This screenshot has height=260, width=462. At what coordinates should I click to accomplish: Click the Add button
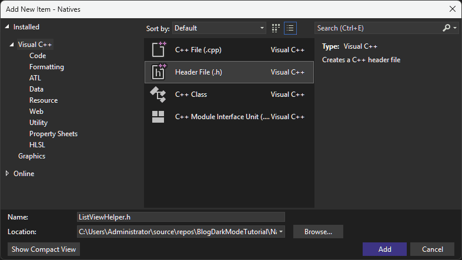click(385, 249)
